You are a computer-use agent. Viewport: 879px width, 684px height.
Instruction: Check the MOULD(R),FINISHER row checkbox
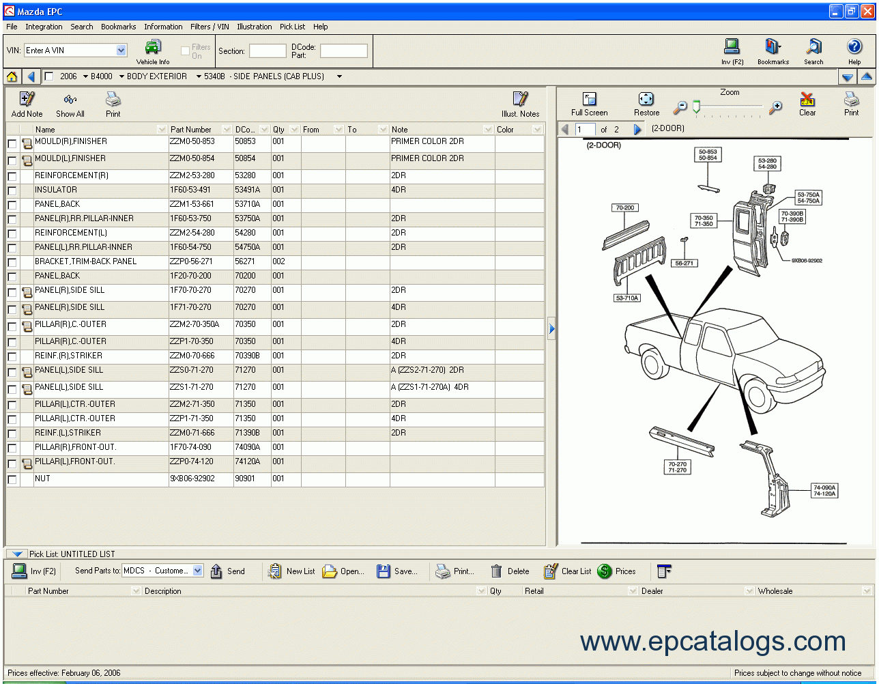pos(12,144)
